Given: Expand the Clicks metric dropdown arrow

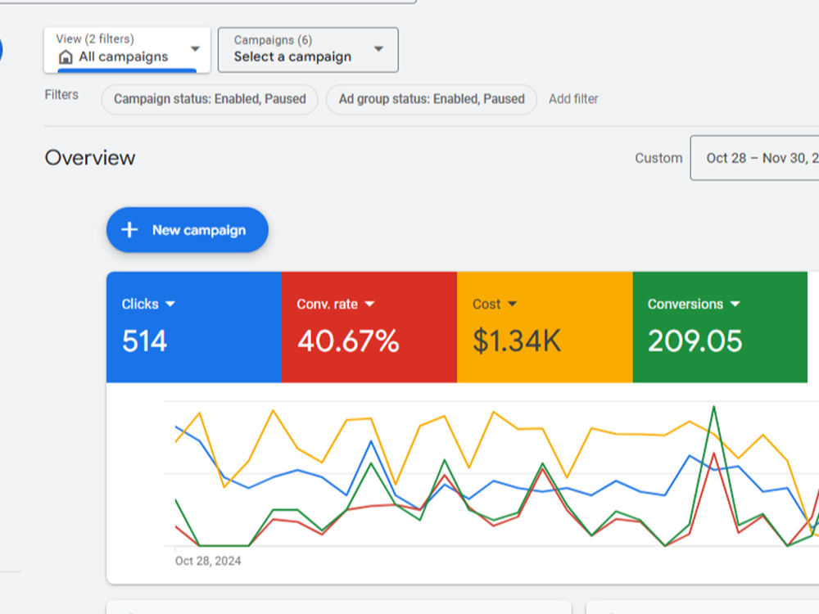Looking at the screenshot, I should tap(170, 304).
